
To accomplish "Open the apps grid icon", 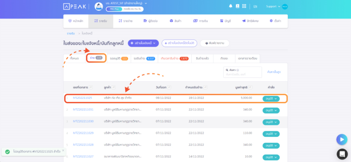I will point(244,6).
